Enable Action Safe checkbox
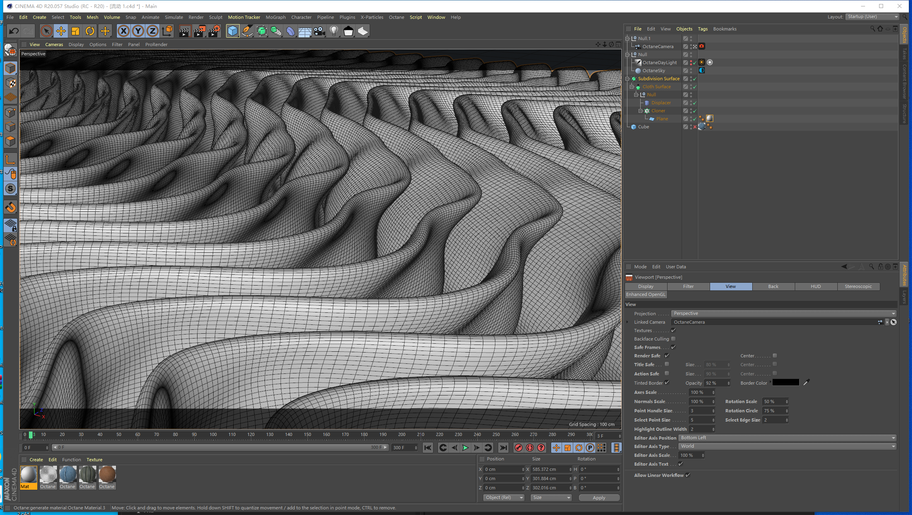This screenshot has height=515, width=912. pyautogui.click(x=667, y=373)
